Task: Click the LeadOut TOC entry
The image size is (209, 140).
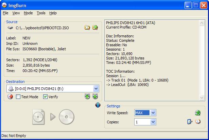Action: [127, 85]
